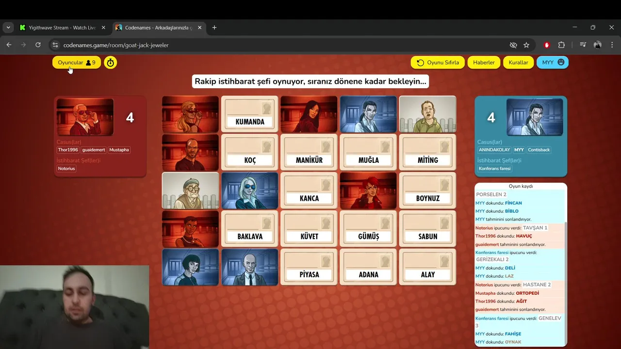The height and width of the screenshot is (349, 621).
Task: Click the TAVŞAN 1 clue in game log
Action: click(x=535, y=228)
